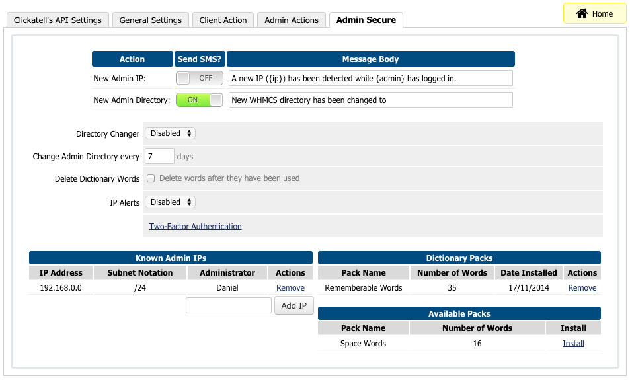Open the Directory Changer dropdown

170,133
